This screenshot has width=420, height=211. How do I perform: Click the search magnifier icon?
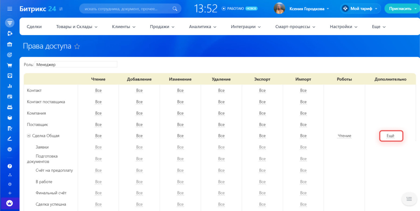175,9
